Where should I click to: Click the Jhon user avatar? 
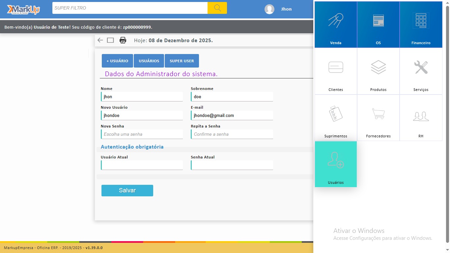[x=269, y=9]
